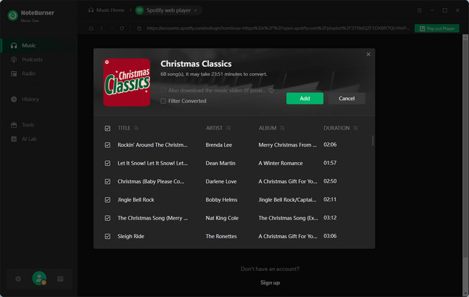Click the song list scrollbar thumb
Screen dimensions: 469x297
[x=373, y=140]
